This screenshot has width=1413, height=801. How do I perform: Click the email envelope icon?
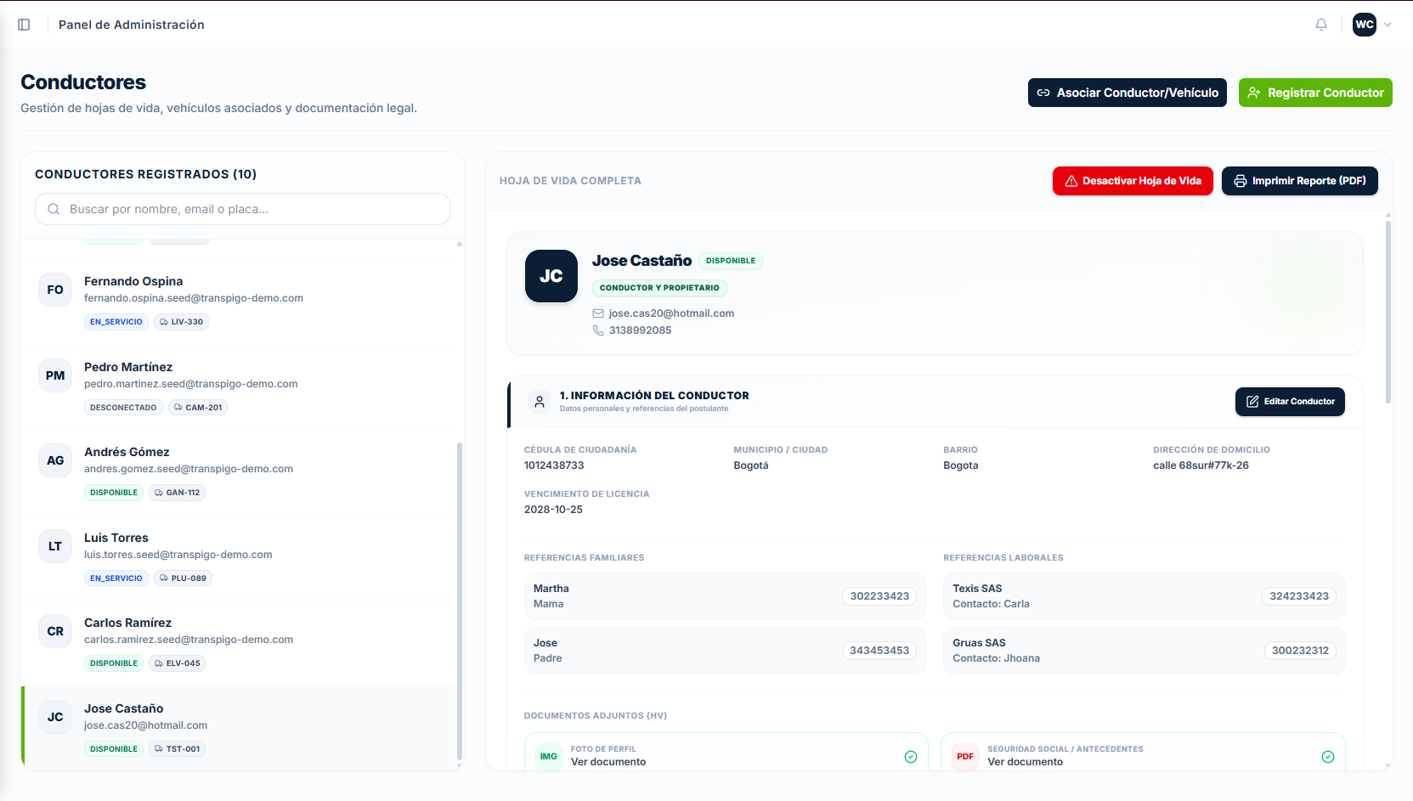[598, 313]
